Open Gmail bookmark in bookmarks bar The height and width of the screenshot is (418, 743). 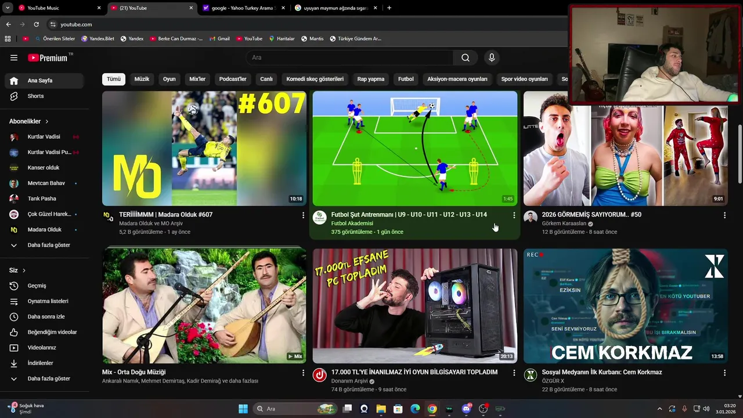(x=218, y=39)
